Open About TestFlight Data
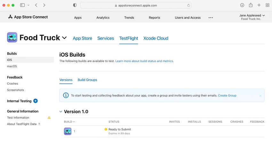Image resolution: width=272 pixels, height=154 pixels. [22, 124]
